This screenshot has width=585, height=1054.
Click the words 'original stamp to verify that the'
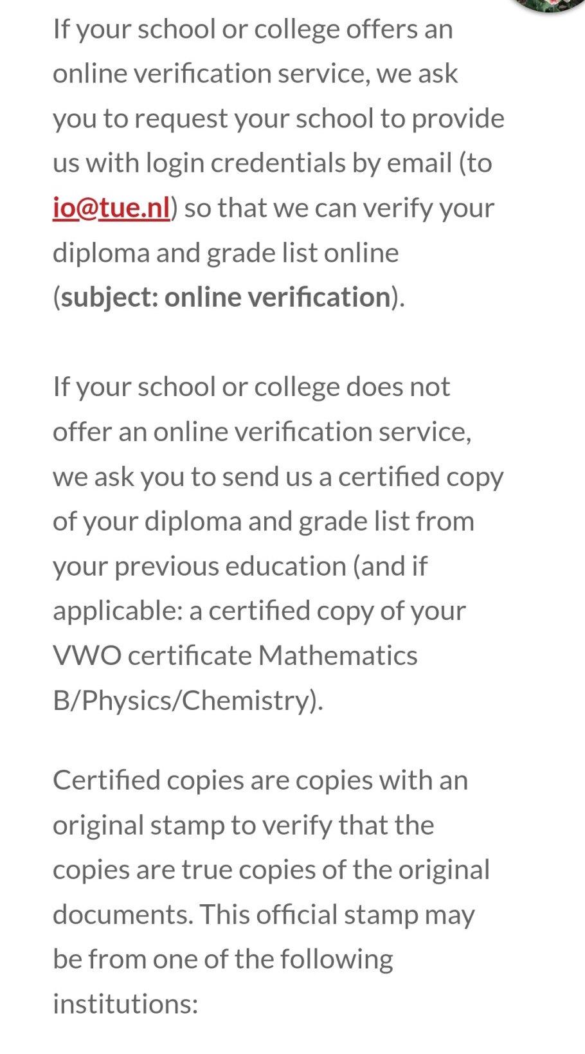click(243, 825)
